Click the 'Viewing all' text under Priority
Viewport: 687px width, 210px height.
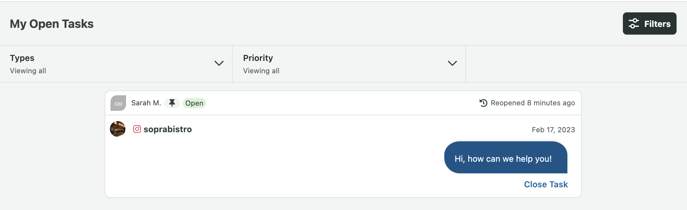[261, 71]
